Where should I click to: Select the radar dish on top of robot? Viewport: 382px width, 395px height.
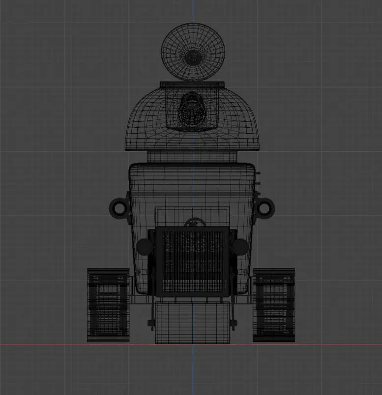coord(193,52)
